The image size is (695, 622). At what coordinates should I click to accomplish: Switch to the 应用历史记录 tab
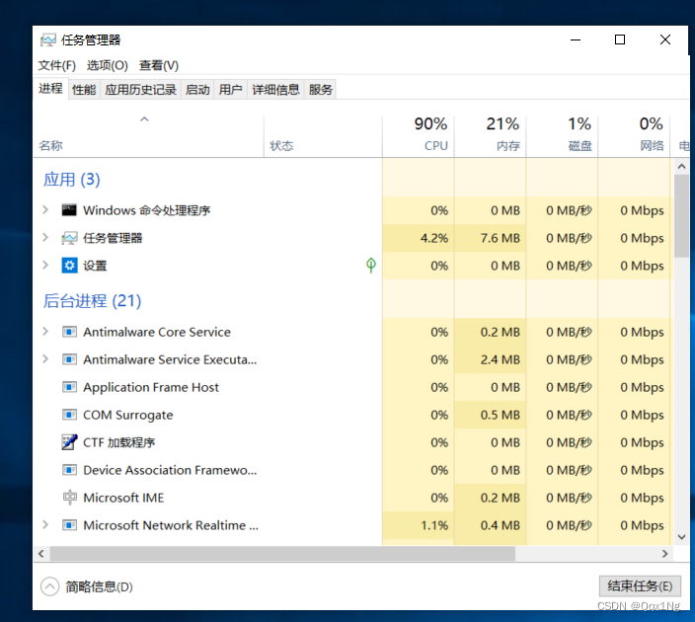tap(140, 90)
